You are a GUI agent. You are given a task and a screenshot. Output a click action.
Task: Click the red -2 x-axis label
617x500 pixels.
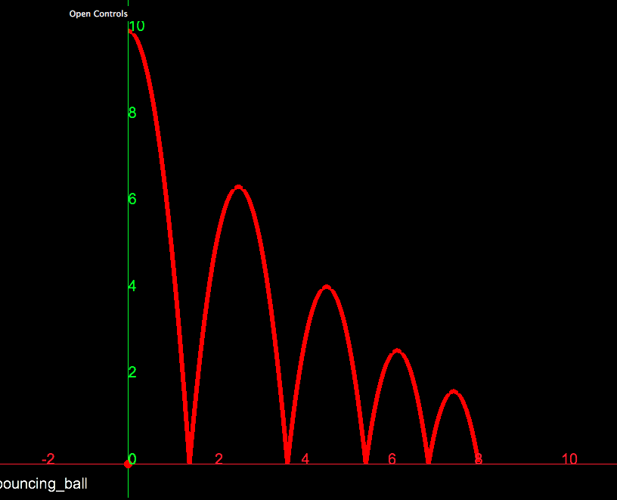pyautogui.click(x=48, y=459)
